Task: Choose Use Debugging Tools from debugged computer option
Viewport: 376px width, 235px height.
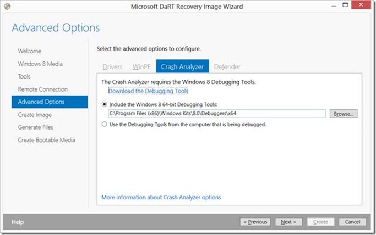Action: [x=104, y=124]
